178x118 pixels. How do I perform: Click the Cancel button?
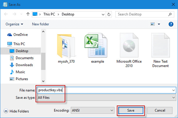tap(160, 110)
